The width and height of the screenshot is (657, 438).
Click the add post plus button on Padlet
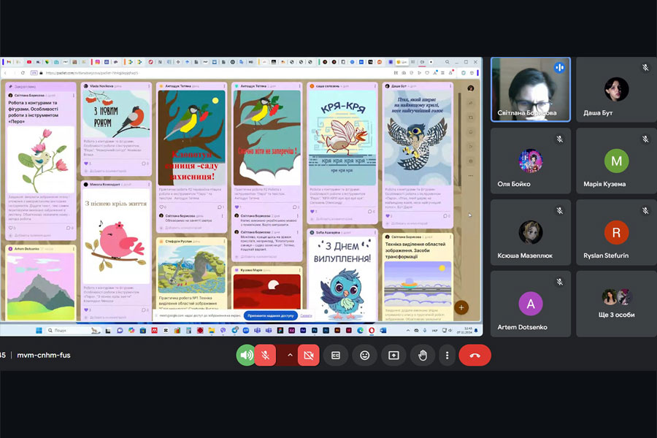[461, 307]
